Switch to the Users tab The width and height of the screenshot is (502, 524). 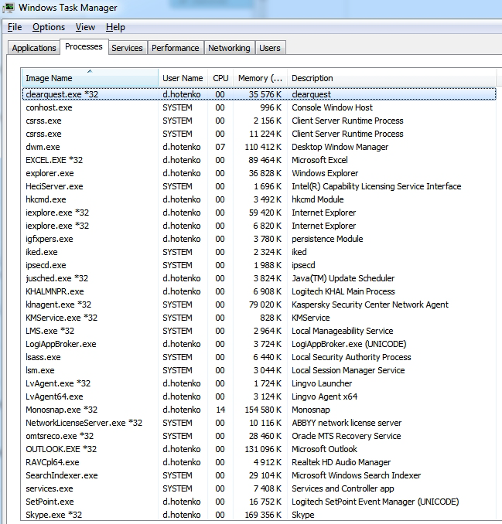[270, 48]
